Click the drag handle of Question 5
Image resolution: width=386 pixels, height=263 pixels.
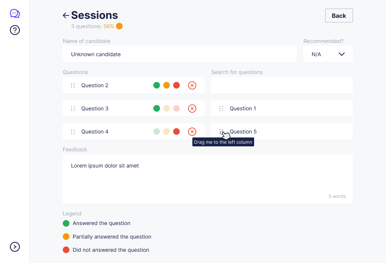pos(221,131)
